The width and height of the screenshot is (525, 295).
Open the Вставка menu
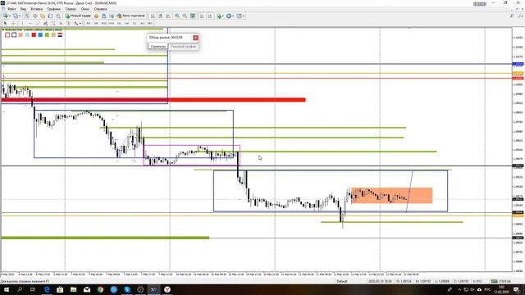36,9
